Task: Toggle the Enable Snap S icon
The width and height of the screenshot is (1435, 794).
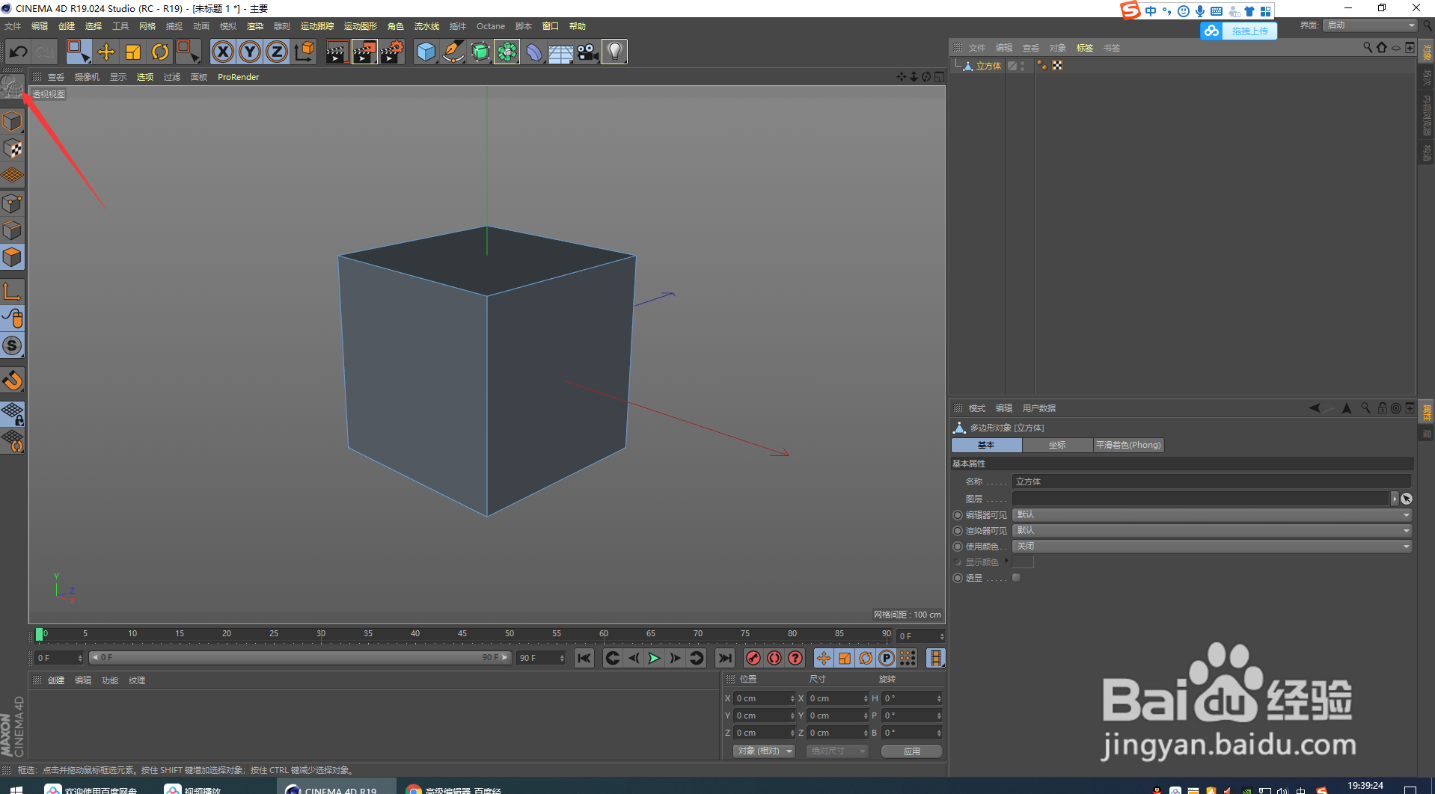Action: [13, 345]
